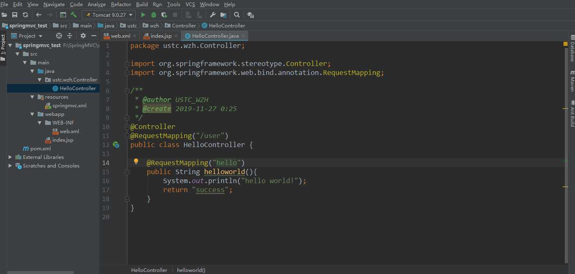Collapse the java folder arrow

pyautogui.click(x=32, y=71)
